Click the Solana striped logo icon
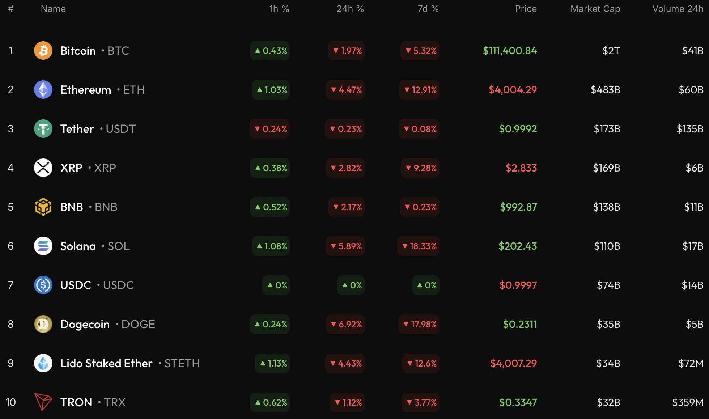This screenshot has height=419, width=709. click(43, 246)
